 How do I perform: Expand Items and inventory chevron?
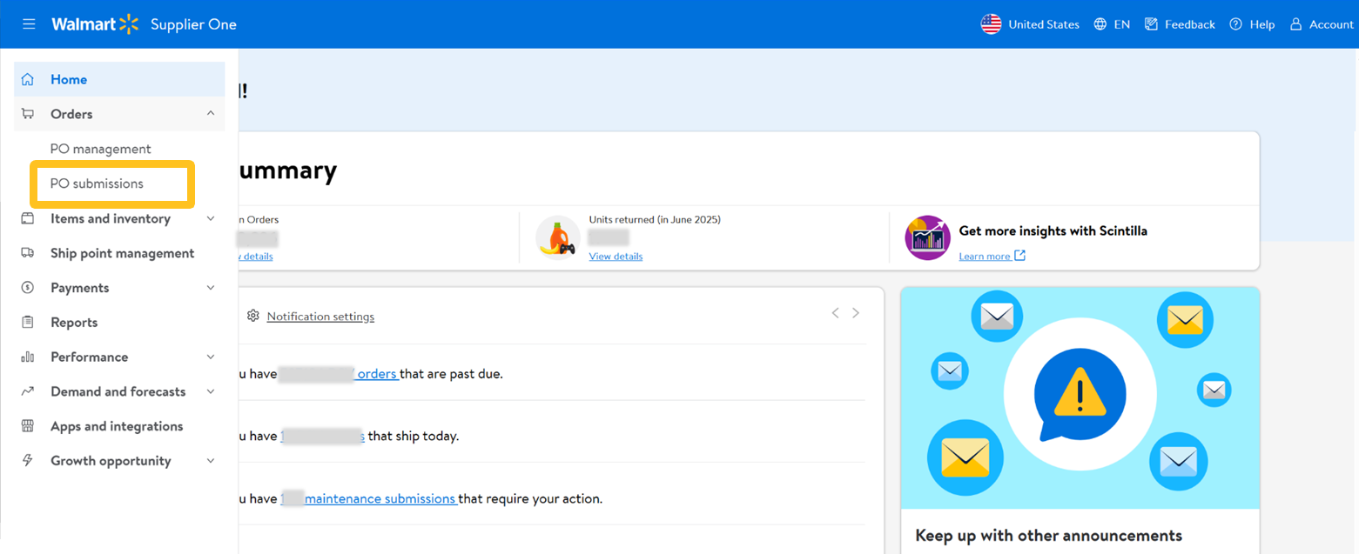coord(211,218)
